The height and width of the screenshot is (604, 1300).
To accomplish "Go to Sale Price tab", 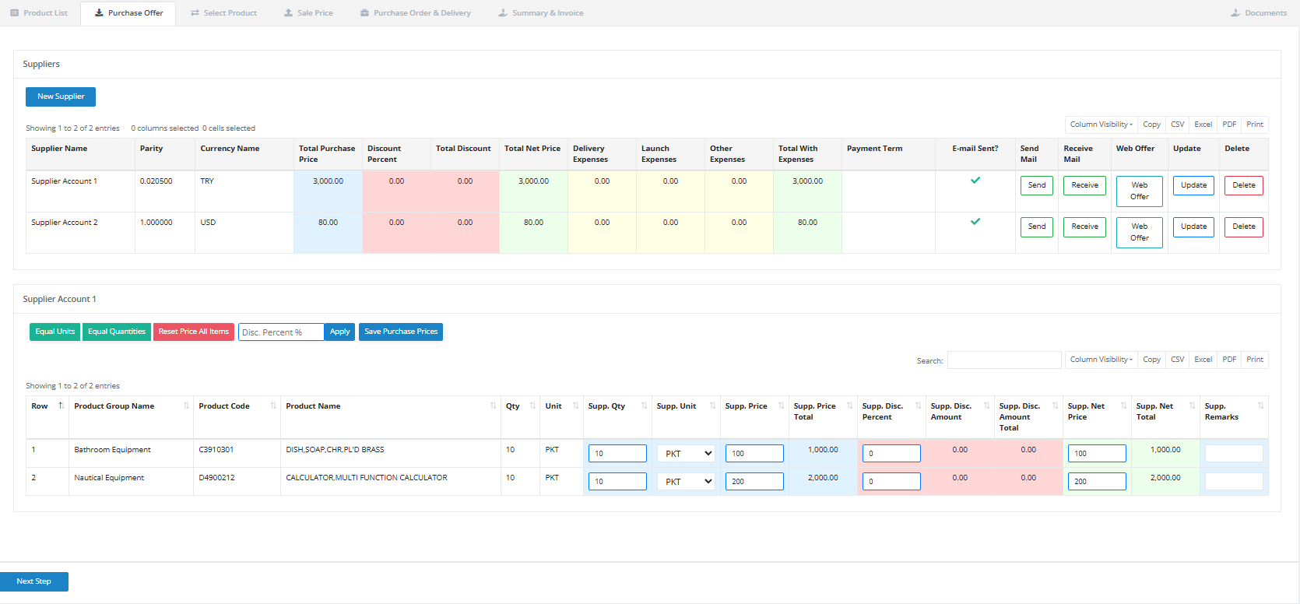I will (308, 13).
